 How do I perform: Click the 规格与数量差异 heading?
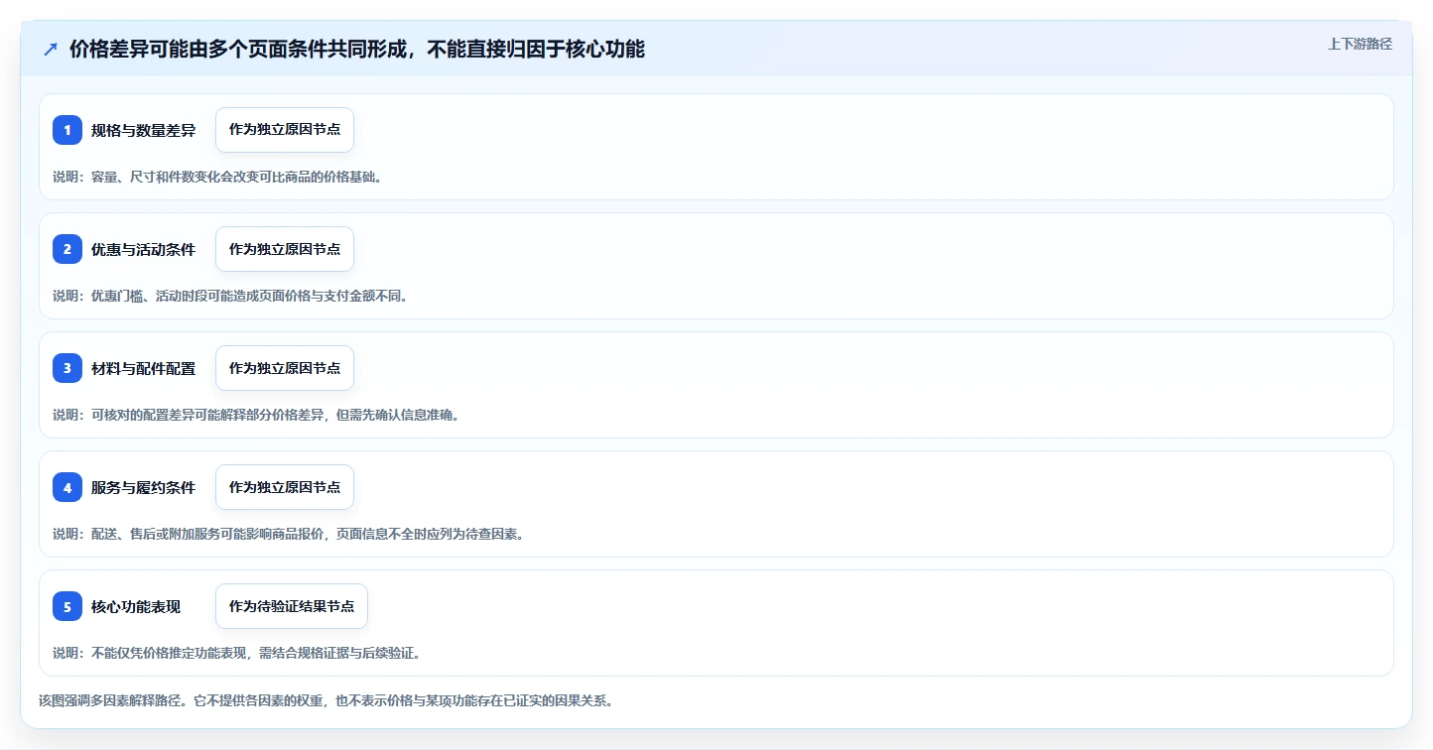(x=143, y=130)
